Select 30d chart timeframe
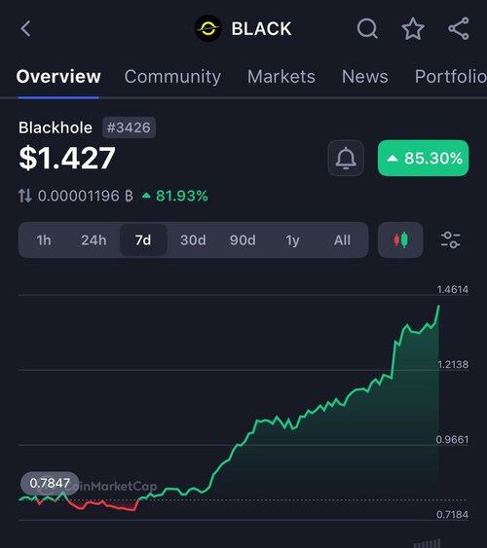The width and height of the screenshot is (487, 548). (193, 240)
